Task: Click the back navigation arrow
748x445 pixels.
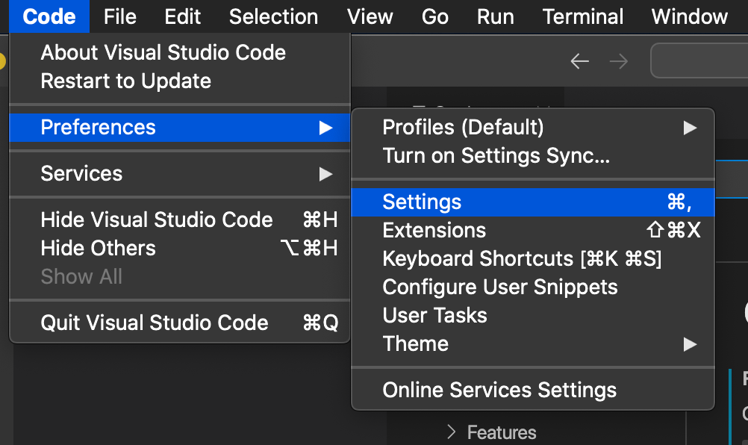Action: [x=580, y=61]
